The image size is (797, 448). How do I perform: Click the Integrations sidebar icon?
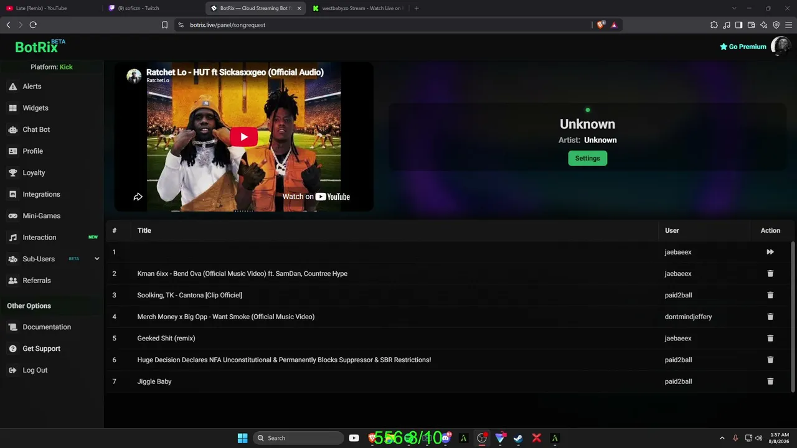(x=12, y=194)
